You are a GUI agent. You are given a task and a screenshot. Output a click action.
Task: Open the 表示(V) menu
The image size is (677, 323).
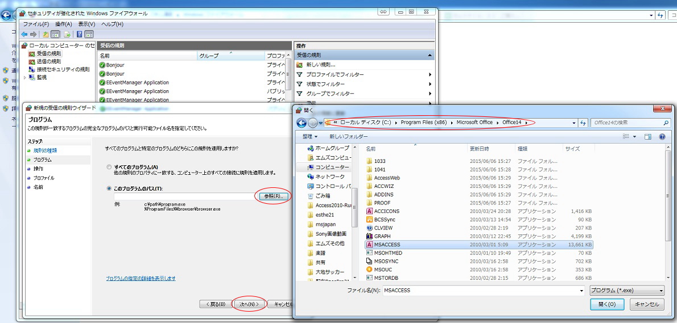click(86, 24)
